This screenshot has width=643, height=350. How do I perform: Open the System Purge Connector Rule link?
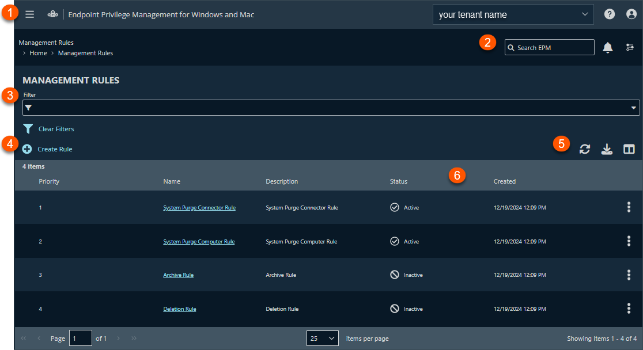point(199,207)
